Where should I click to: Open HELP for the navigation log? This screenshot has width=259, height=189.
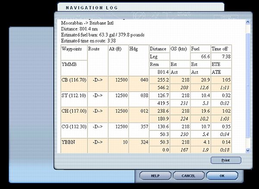tap(155, 176)
